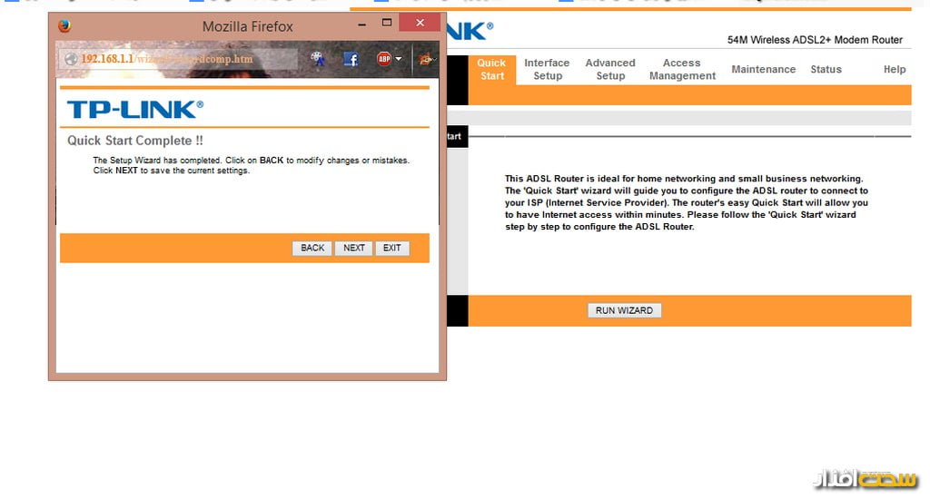Open the Advanced Setup tab
930x499 pixels.
(x=610, y=70)
